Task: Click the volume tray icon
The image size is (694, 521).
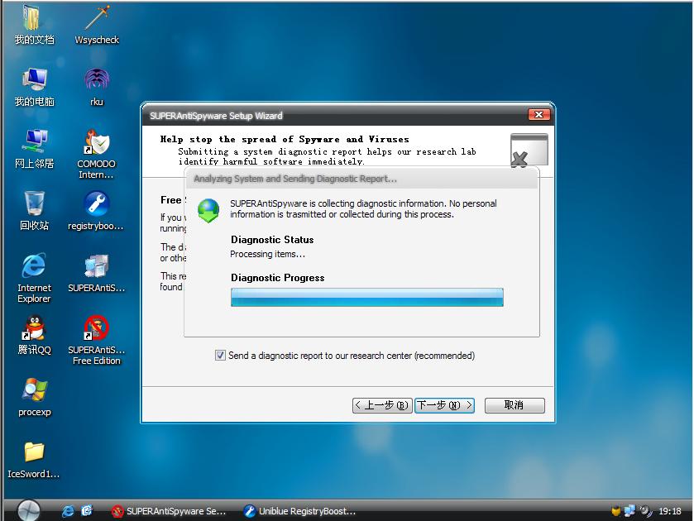Action: (x=645, y=511)
